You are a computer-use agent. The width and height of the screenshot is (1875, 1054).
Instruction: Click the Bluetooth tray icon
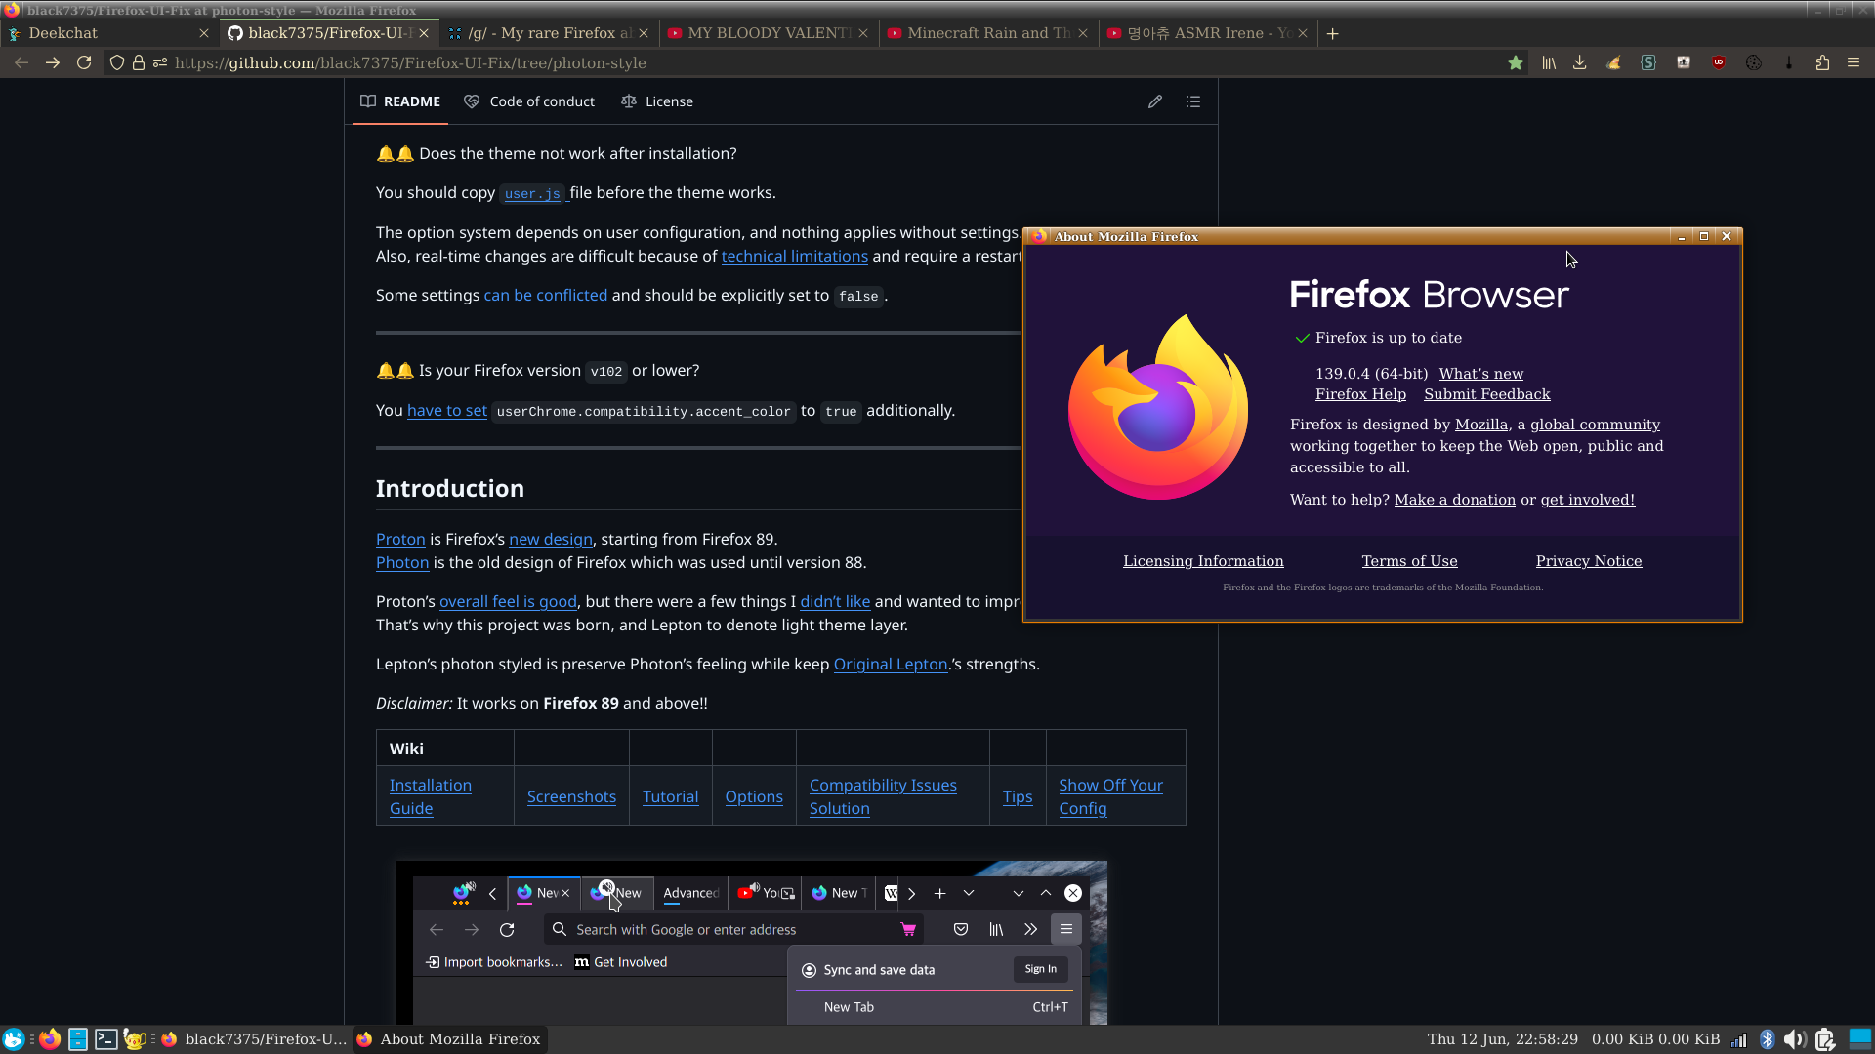[x=1767, y=1039]
